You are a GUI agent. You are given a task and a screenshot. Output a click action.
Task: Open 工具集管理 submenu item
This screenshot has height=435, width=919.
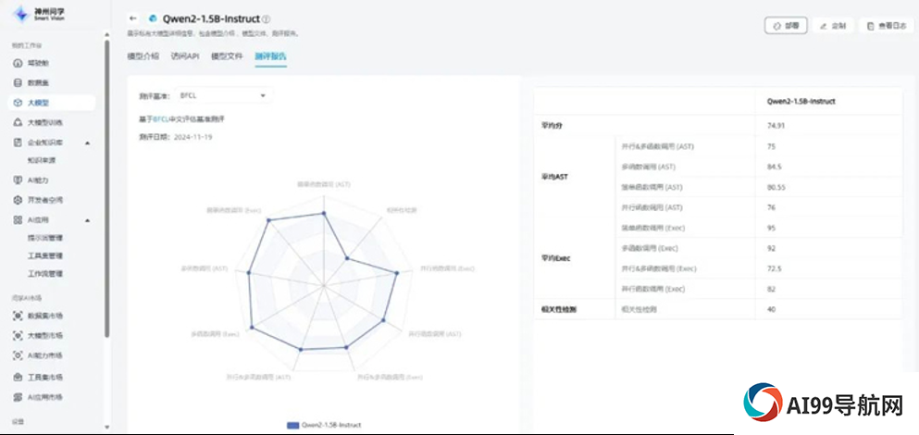coord(45,255)
